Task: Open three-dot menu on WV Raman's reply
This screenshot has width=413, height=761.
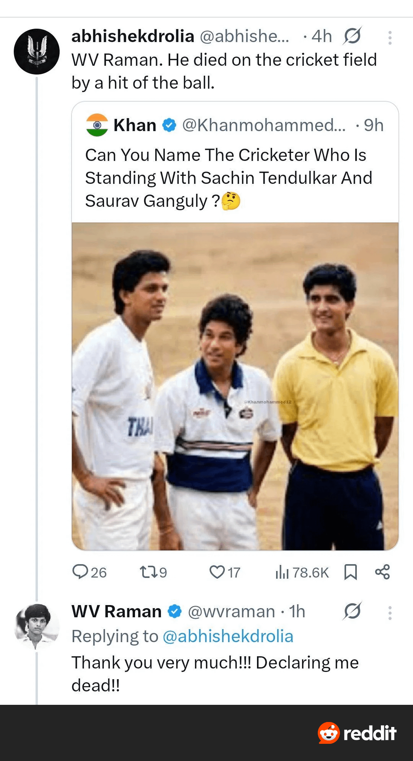Action: 390,613
